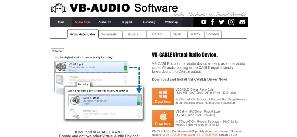The image size is (297, 137).
Task: Click the VB-Audio speaker logo icon
Action: coord(59,8)
